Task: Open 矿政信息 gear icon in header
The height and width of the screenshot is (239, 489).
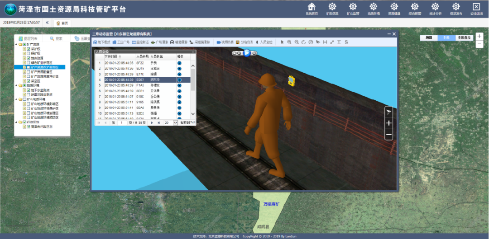Action: [x=332, y=6]
